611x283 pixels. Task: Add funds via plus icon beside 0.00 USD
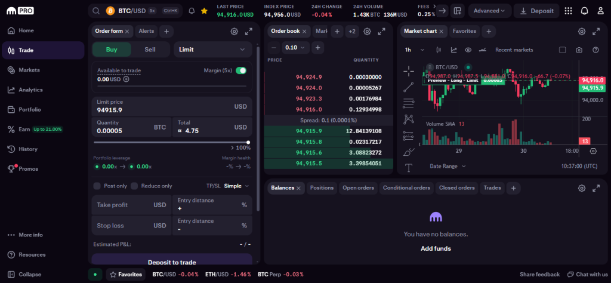(126, 79)
